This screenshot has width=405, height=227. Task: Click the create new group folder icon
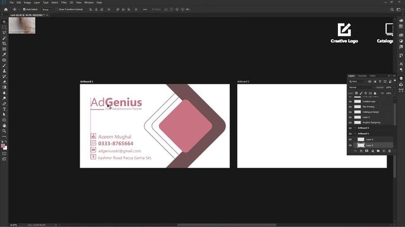378,151
